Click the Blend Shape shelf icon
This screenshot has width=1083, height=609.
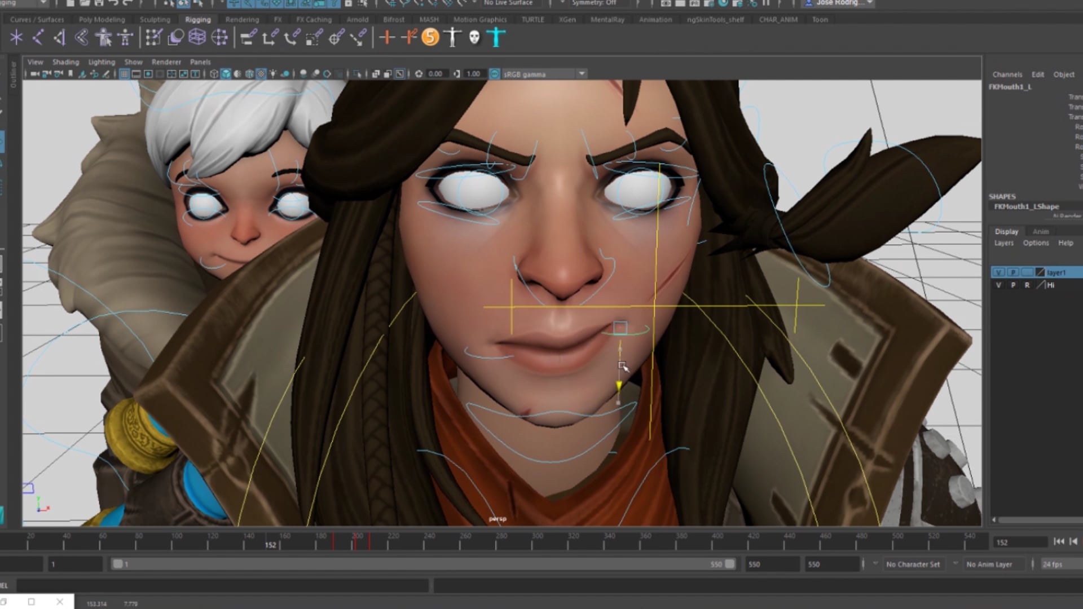pyautogui.click(x=175, y=38)
